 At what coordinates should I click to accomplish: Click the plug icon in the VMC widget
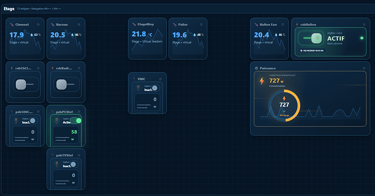pyautogui.click(x=138, y=88)
